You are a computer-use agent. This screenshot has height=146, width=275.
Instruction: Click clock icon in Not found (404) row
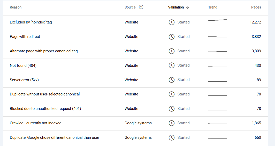click(171, 66)
